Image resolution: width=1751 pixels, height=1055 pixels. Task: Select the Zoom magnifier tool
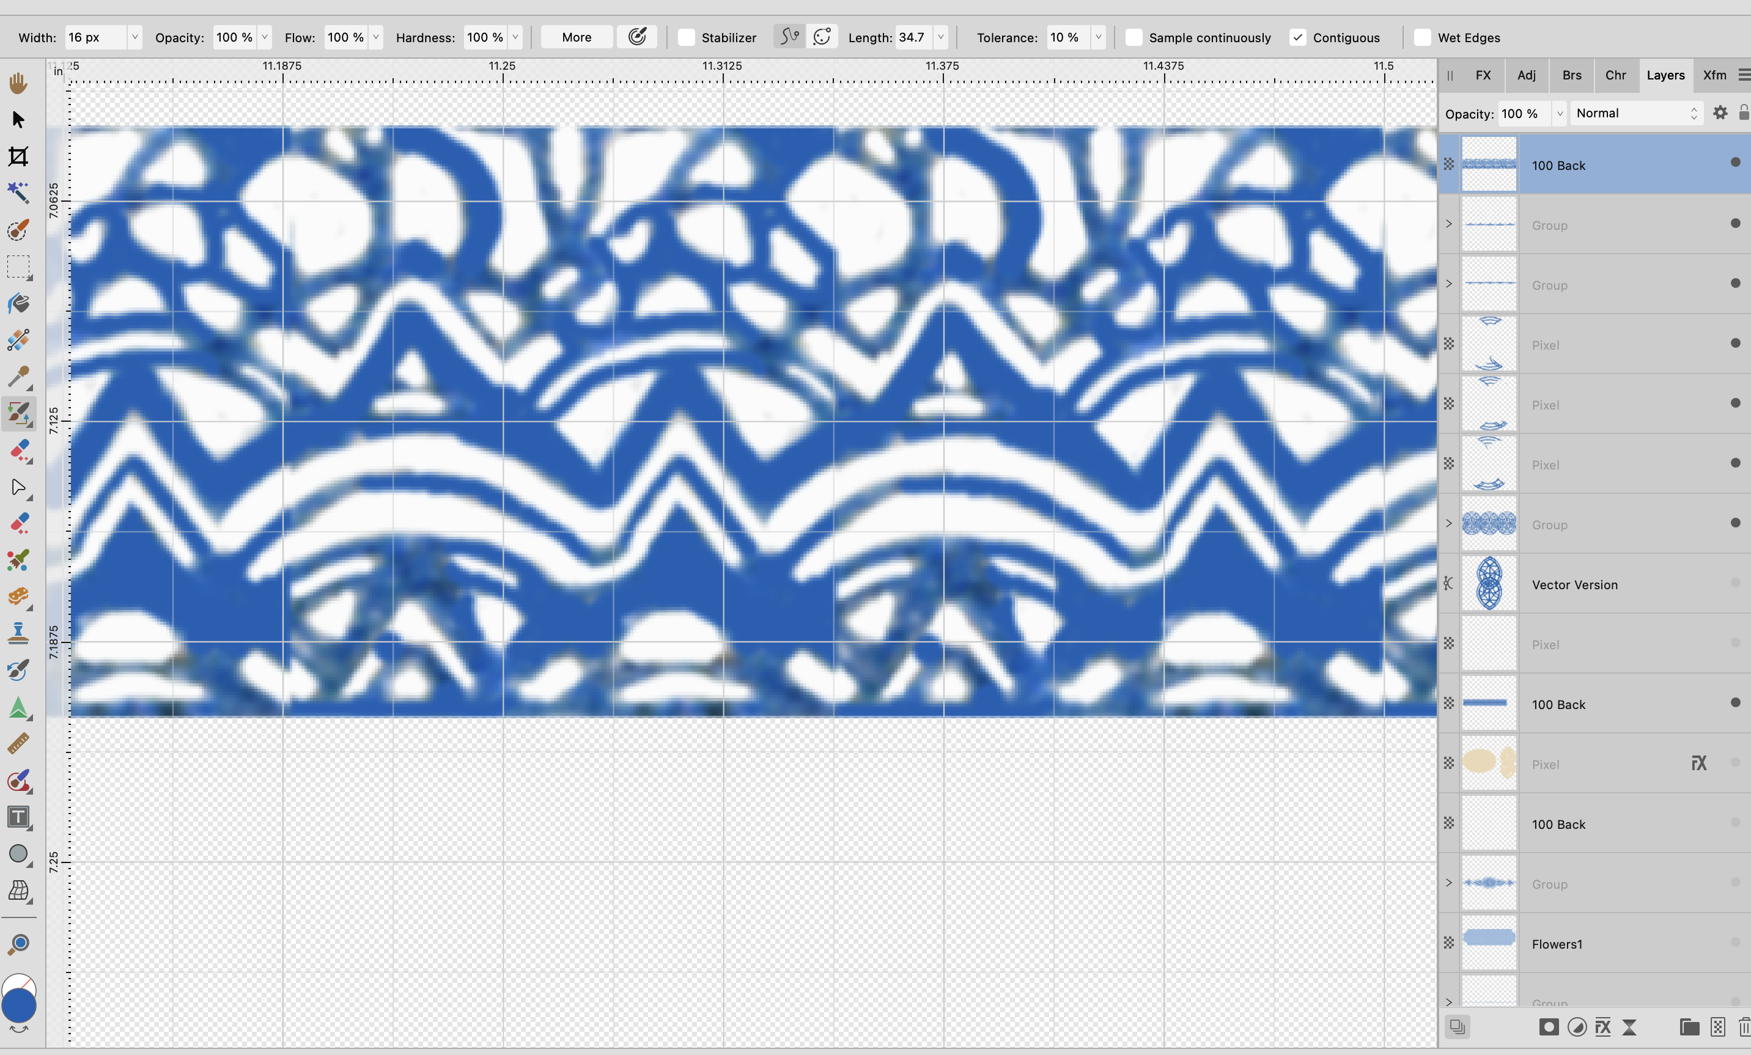(18, 944)
